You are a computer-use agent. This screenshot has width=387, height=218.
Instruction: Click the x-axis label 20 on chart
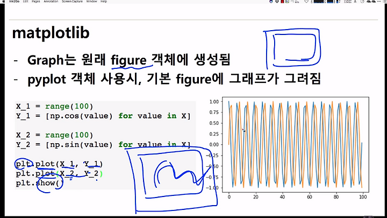tap(256, 197)
